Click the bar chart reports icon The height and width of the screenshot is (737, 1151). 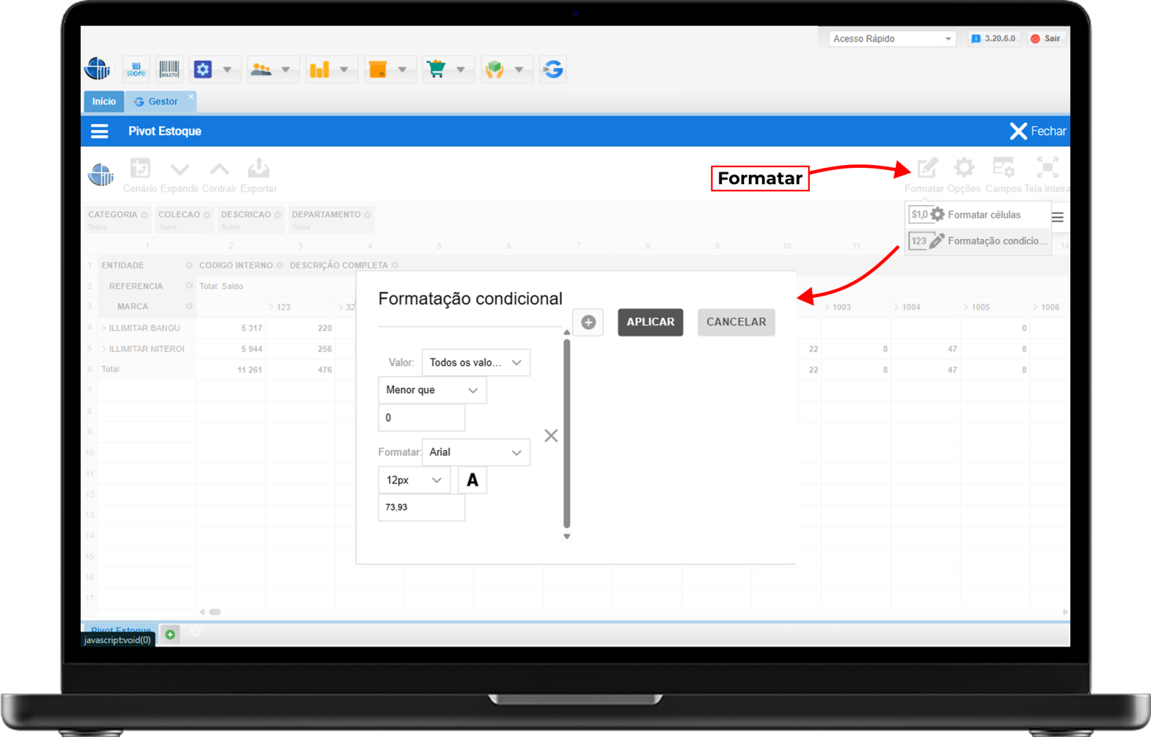pos(319,69)
